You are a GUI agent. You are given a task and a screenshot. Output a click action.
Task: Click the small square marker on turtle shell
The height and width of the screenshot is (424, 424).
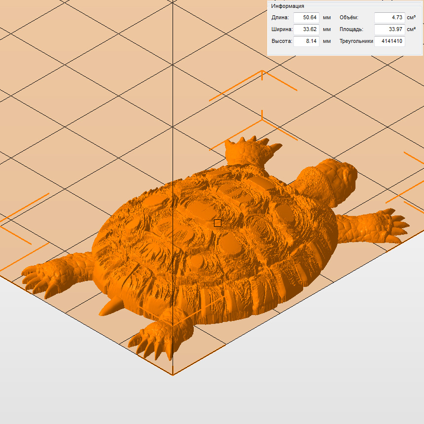point(217,223)
